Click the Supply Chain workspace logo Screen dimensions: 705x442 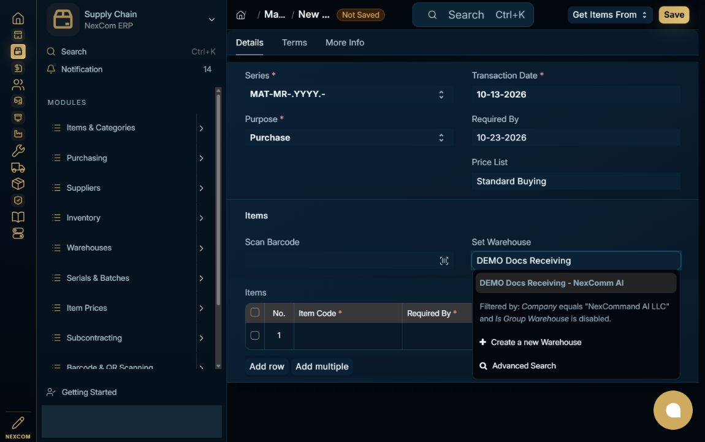click(63, 20)
